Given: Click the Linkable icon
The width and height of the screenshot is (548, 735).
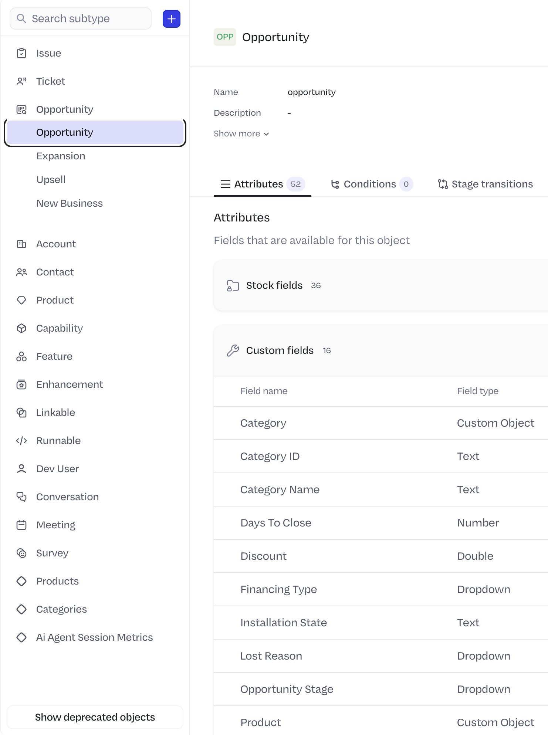Looking at the screenshot, I should pos(21,413).
